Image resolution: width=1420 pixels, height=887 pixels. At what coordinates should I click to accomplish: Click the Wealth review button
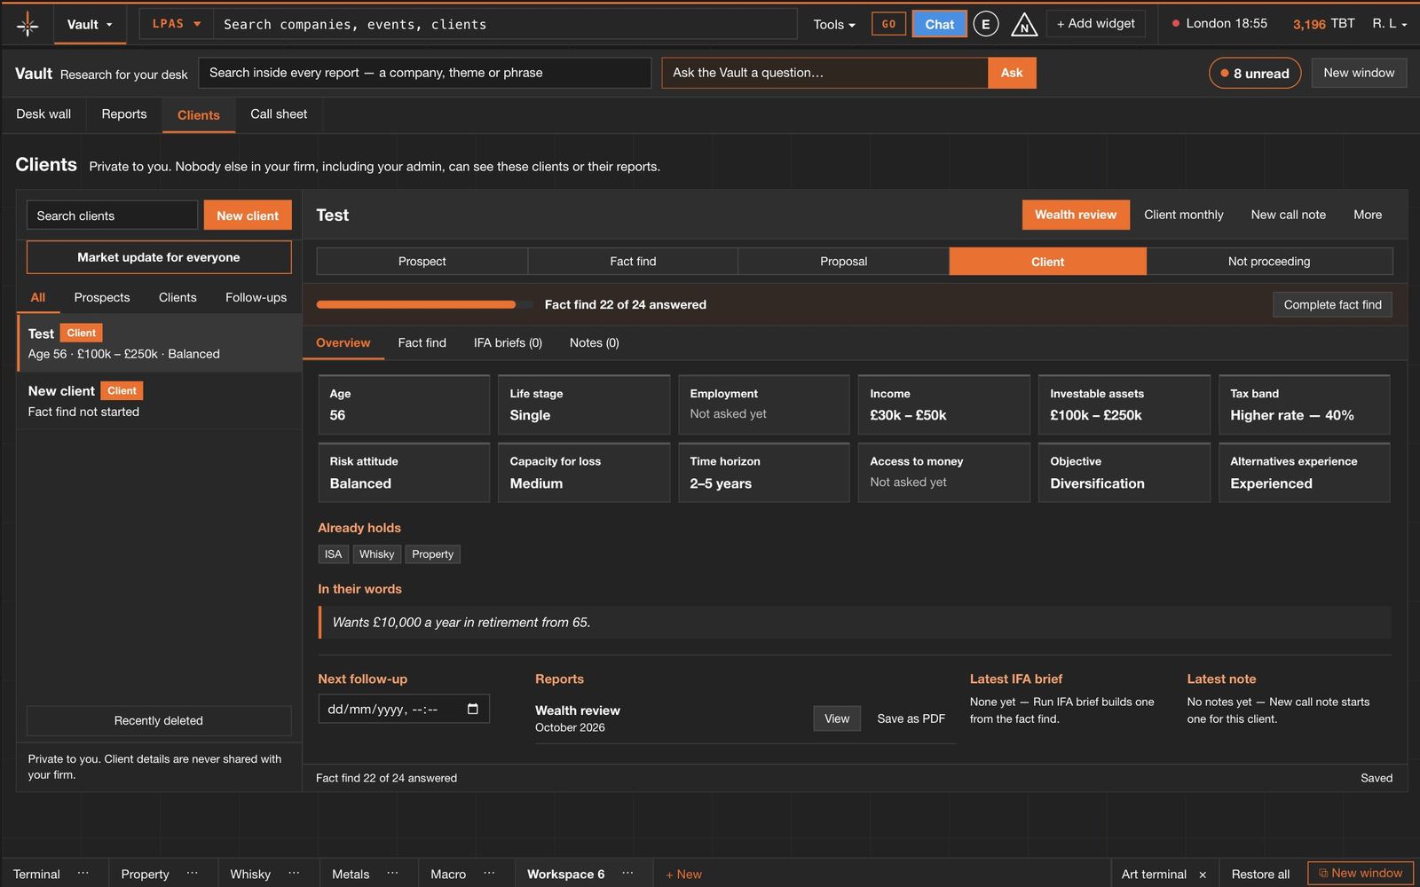point(1076,215)
